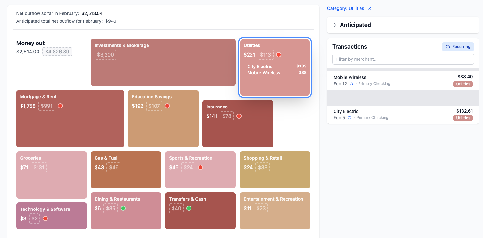Click the anticipated $4,826.89 Money out badge
This screenshot has height=238, width=483.
pyautogui.click(x=57, y=52)
